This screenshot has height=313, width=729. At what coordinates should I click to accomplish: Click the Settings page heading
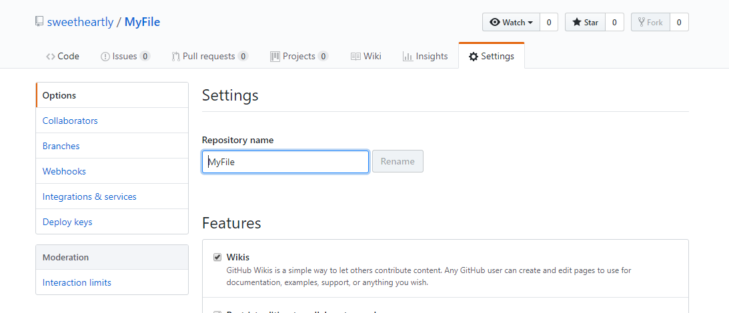[x=230, y=95]
